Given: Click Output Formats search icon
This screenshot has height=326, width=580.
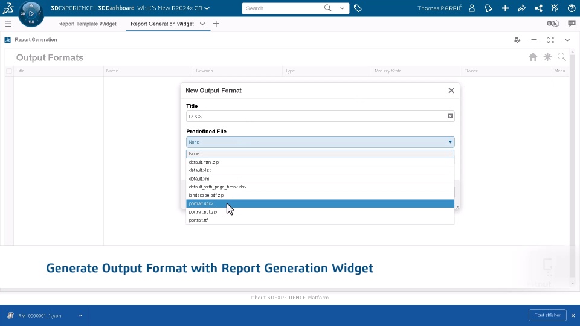Looking at the screenshot, I should tap(562, 57).
